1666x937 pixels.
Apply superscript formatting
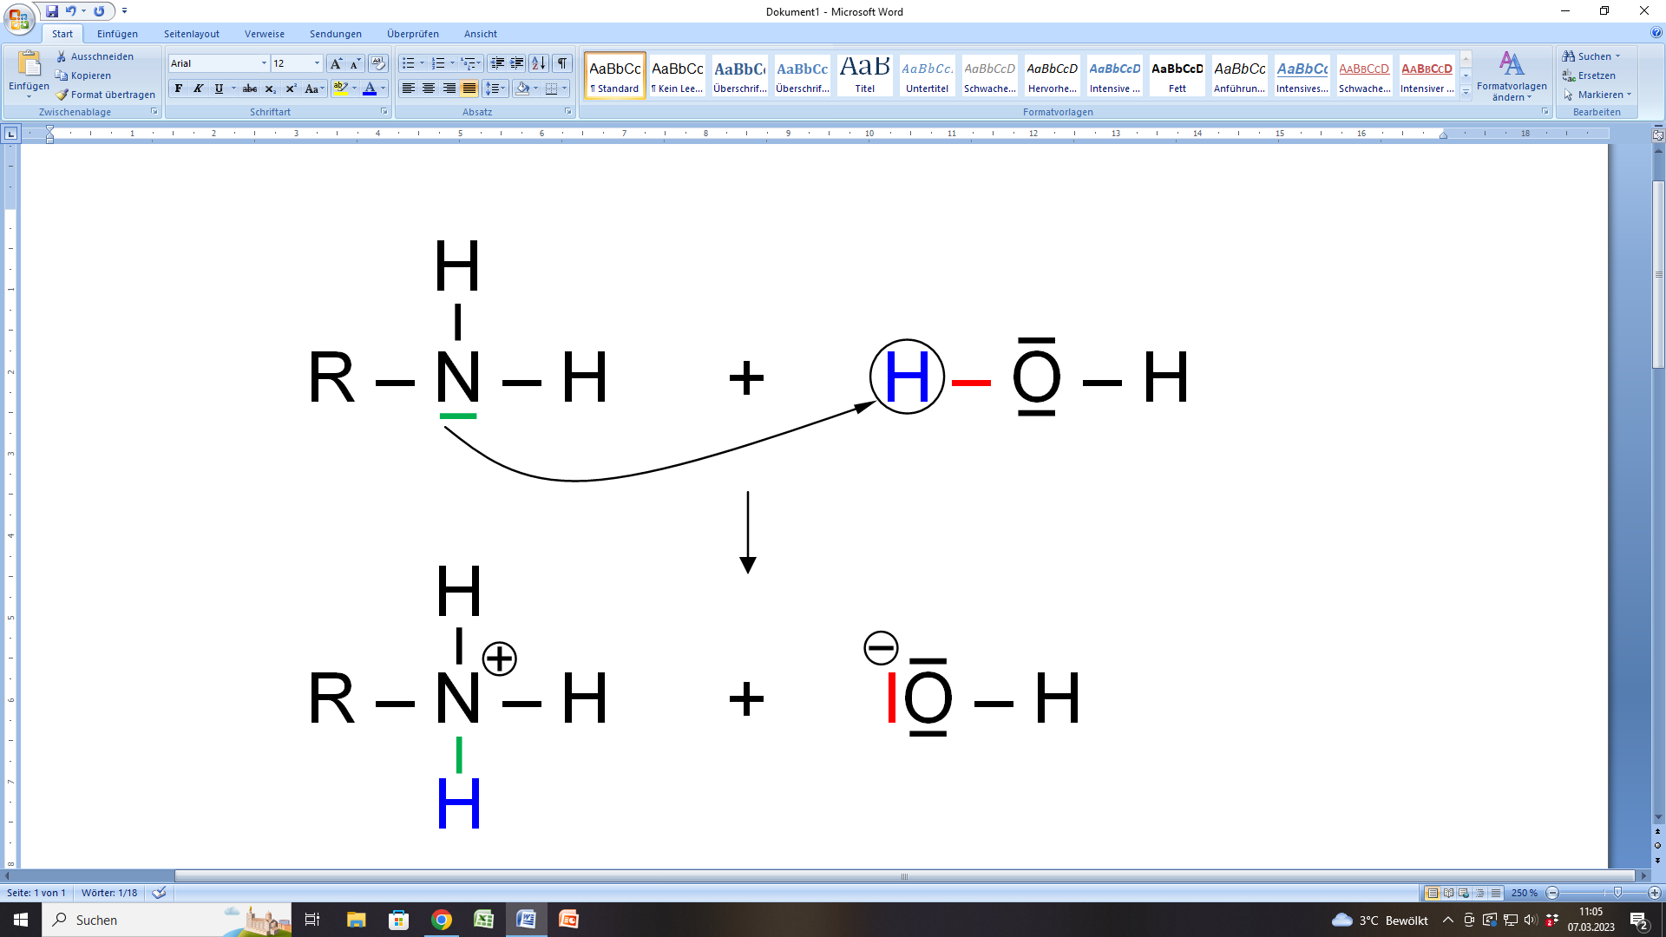point(291,88)
